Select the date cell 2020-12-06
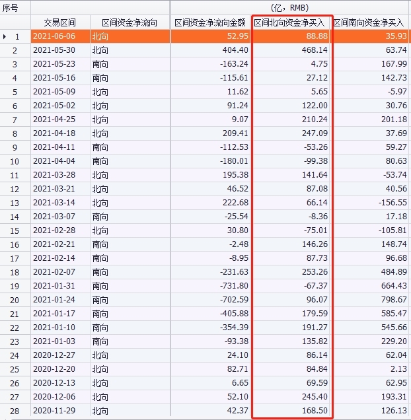 point(60,397)
